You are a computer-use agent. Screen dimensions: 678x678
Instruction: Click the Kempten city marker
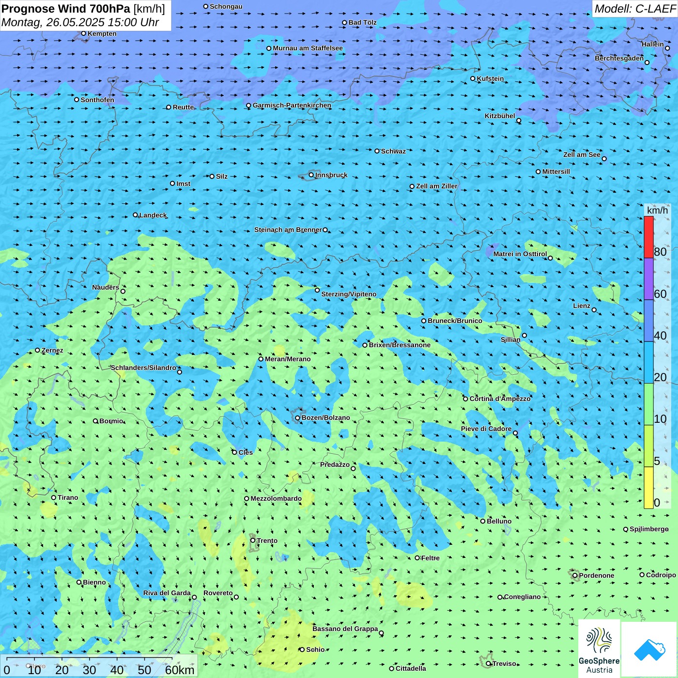(83, 33)
